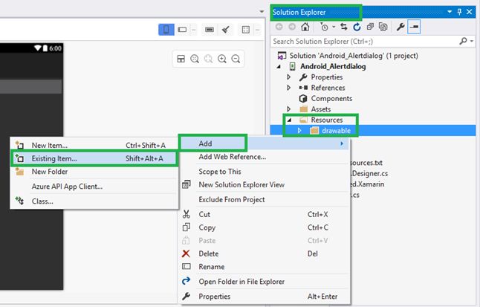The width and height of the screenshot is (480, 307).
Task: Select the Assets folder item
Action: [321, 109]
